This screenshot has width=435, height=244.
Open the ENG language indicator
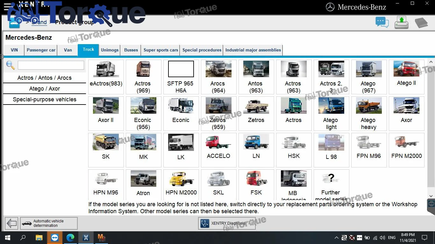(392, 237)
